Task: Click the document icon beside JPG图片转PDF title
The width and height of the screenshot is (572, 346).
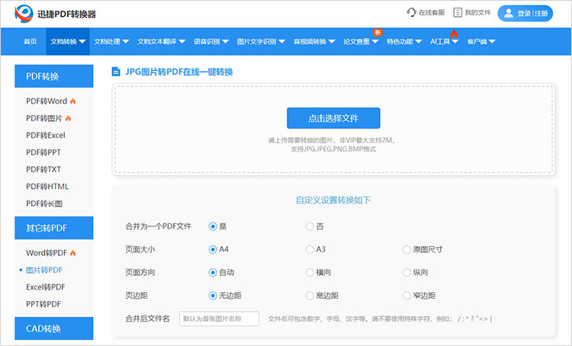Action: click(x=116, y=72)
